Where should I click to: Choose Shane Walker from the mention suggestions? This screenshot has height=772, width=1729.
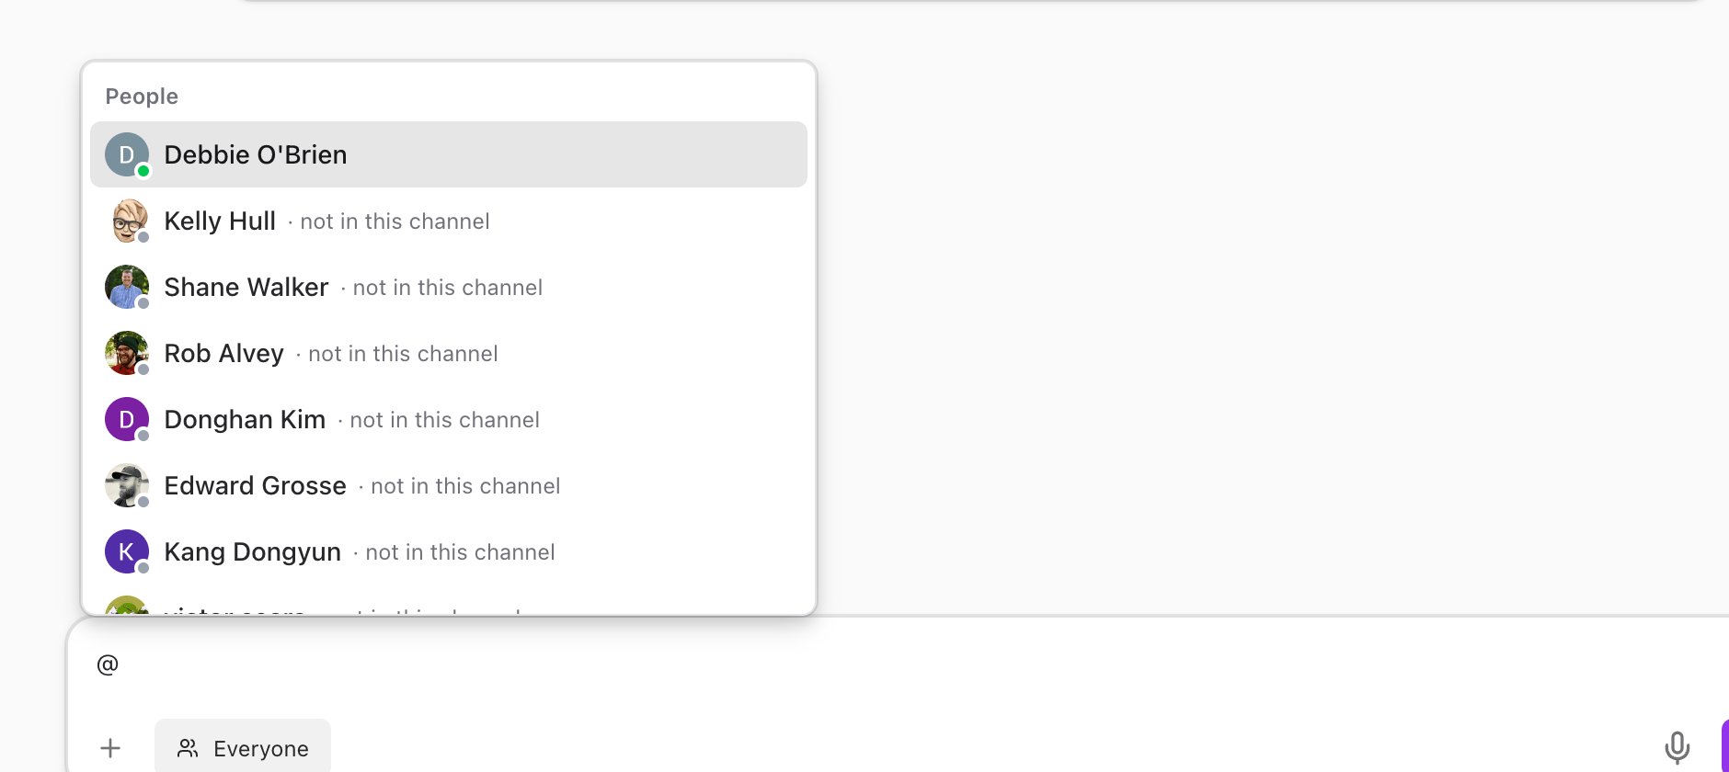(x=449, y=287)
